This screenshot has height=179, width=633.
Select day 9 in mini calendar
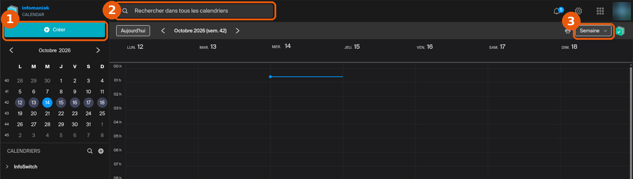click(x=75, y=91)
